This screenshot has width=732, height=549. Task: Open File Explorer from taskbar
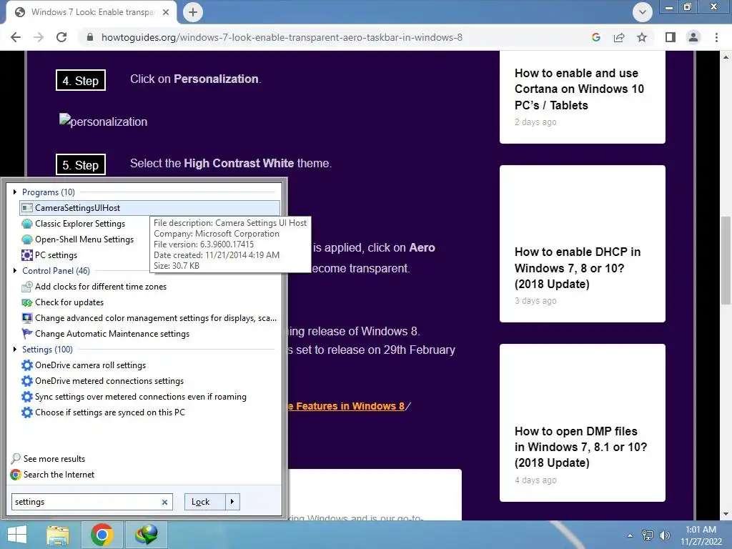(x=58, y=535)
